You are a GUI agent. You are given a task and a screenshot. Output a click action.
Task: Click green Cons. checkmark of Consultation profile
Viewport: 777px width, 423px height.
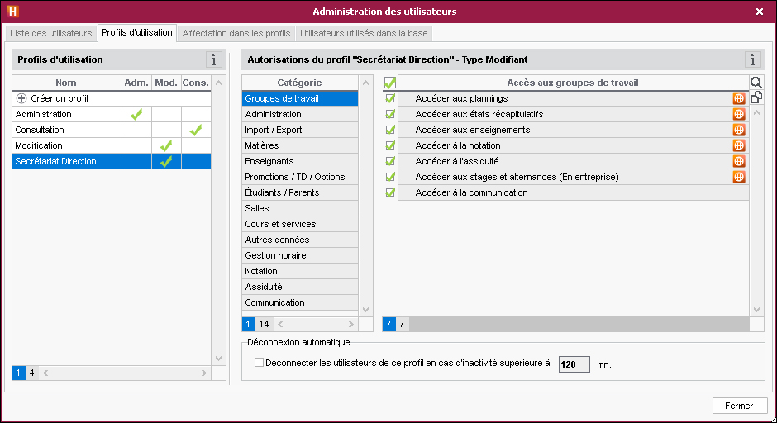click(196, 130)
